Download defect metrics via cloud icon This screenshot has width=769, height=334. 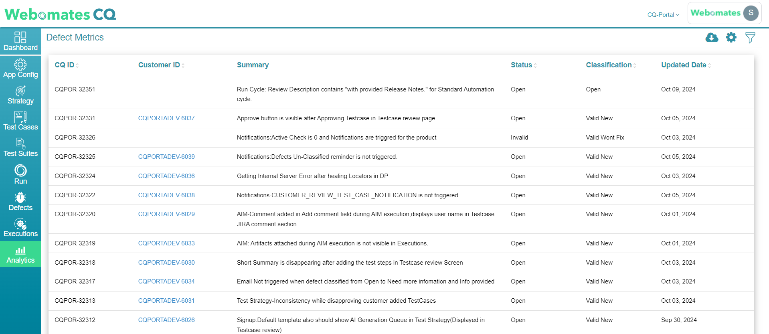point(712,38)
